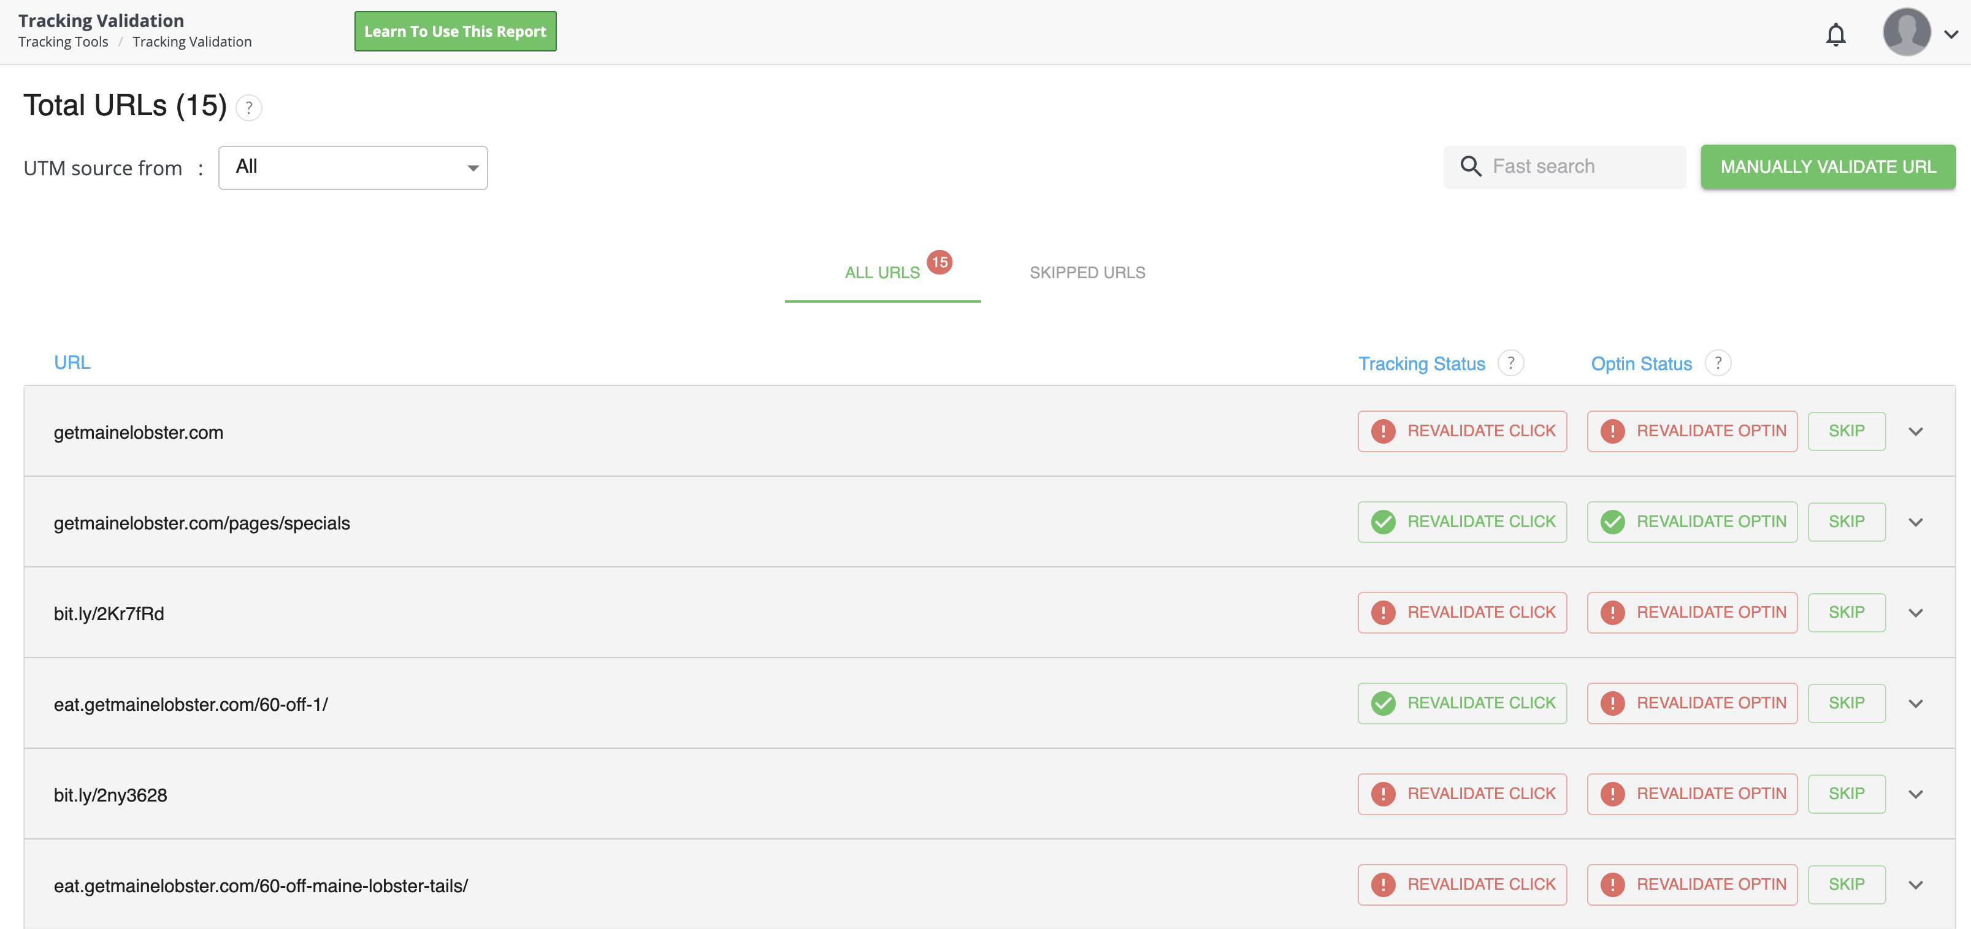Click the Tracking Validation breadcrumb
Screen dimensions: 1971x929
coord(192,42)
